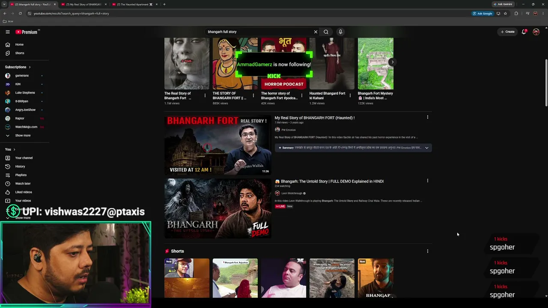Screen dimensions: 548x308
Task: Expand the Subscriptions section chevron
Action: (x=30, y=67)
